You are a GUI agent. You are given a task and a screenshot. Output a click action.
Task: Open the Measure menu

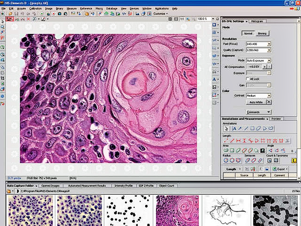pos(71,8)
